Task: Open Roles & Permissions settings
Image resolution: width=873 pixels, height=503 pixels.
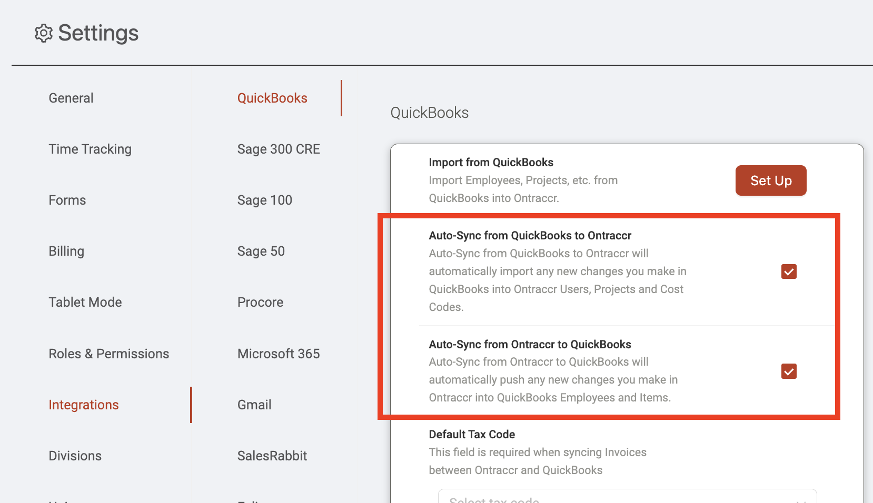Action: click(109, 354)
